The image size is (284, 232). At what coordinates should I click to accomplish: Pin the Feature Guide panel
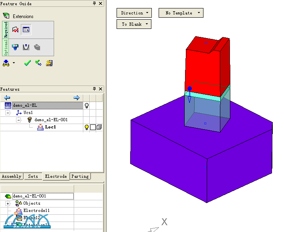pyautogui.click(x=94, y=3)
